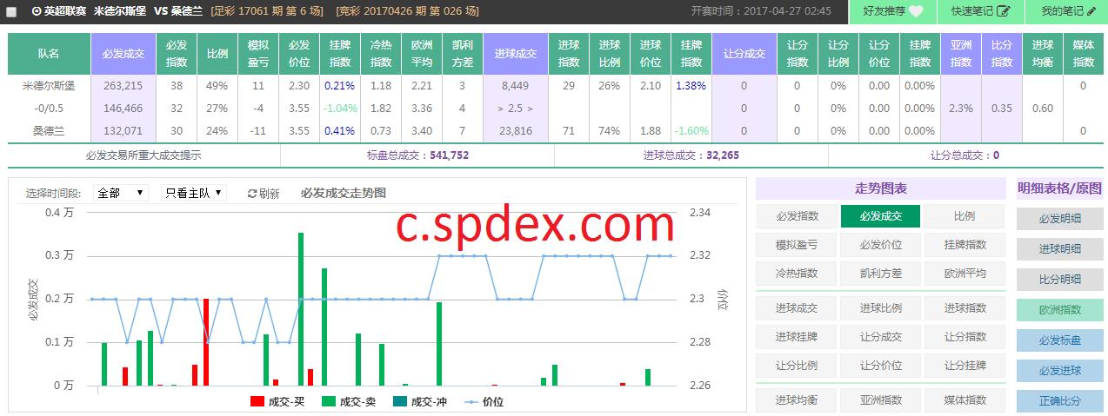Click the 标盘总成交 541,752 total
Screen dimensions: 1108x416
tap(417, 155)
